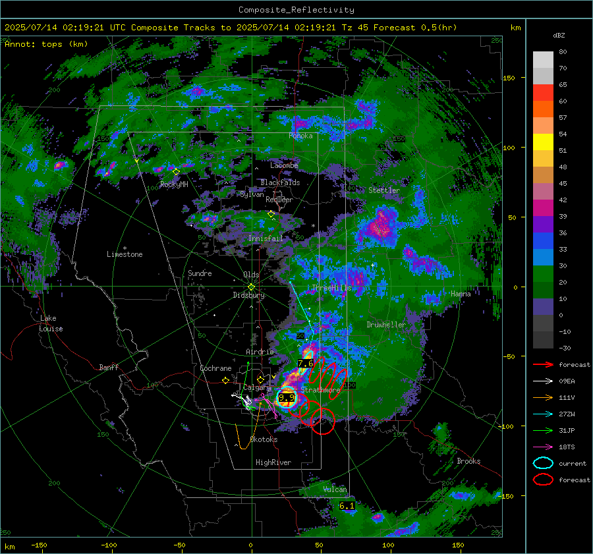
Task: Click the Brooks label
Action: click(468, 461)
